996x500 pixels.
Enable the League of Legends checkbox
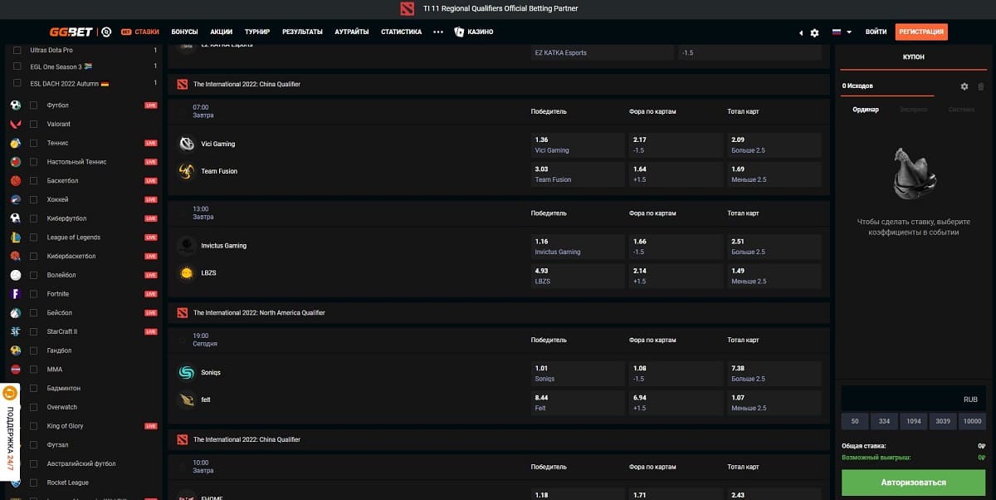[34, 238]
